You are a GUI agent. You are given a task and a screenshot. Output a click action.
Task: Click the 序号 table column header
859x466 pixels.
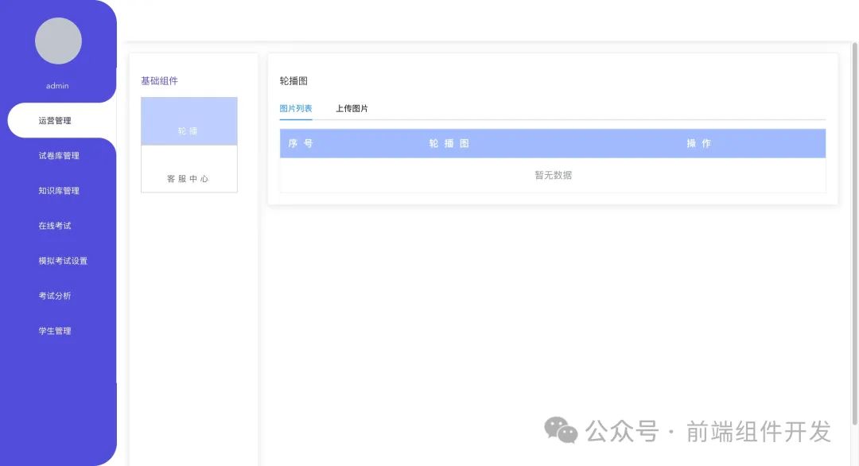click(300, 143)
